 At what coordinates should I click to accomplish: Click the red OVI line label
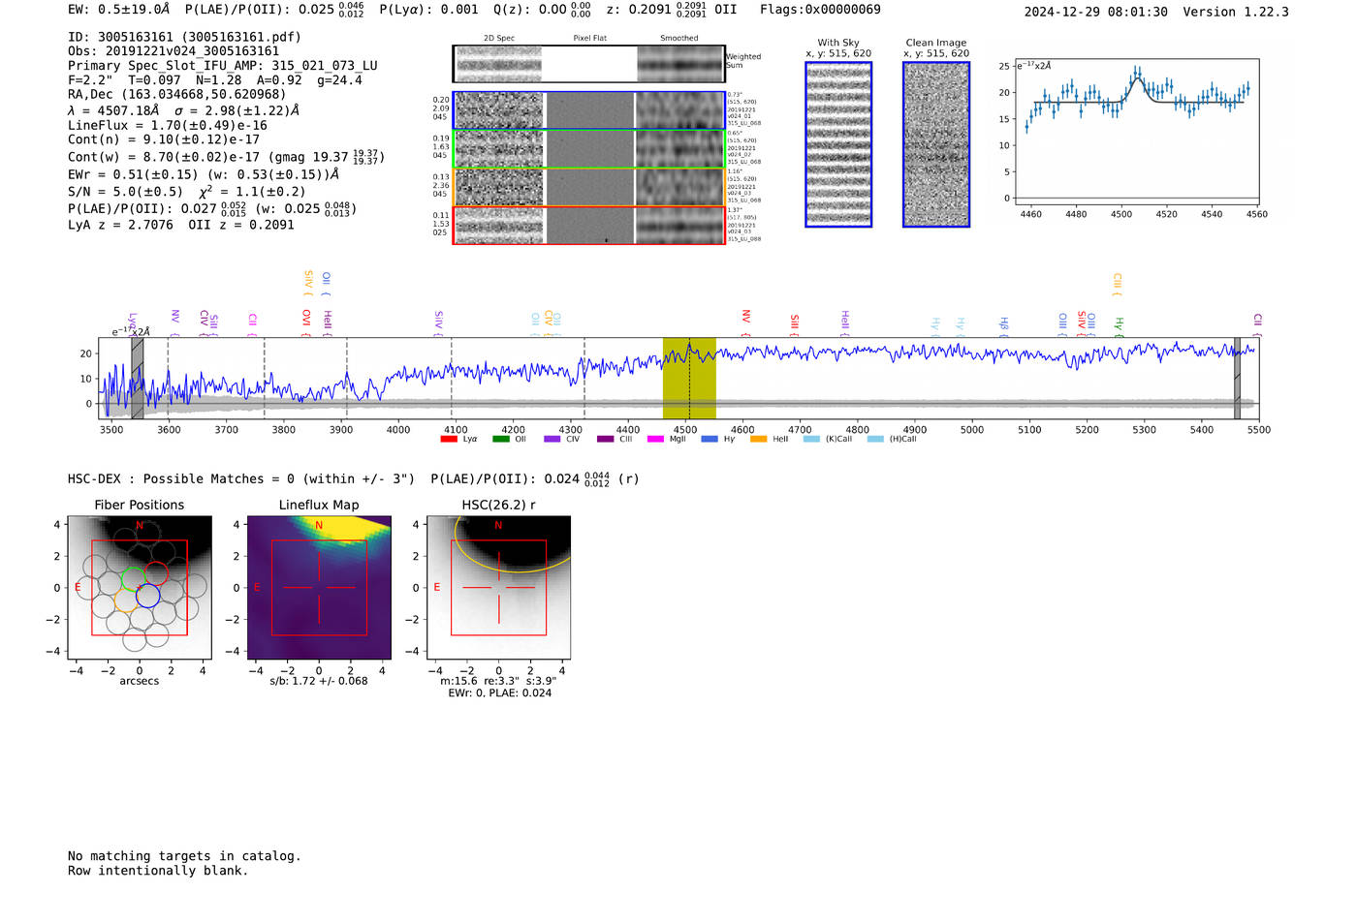(306, 321)
